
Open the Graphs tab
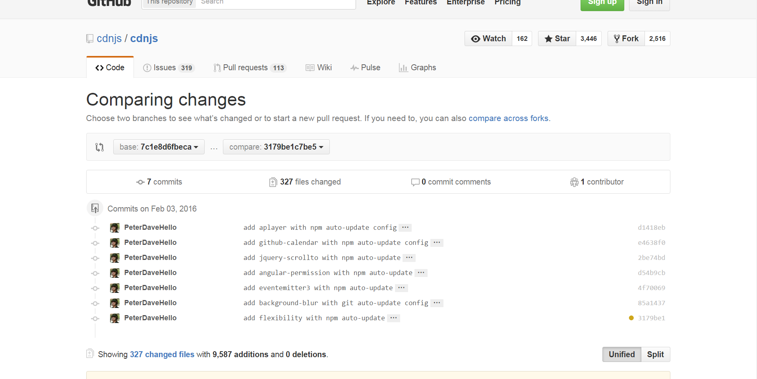click(x=417, y=67)
